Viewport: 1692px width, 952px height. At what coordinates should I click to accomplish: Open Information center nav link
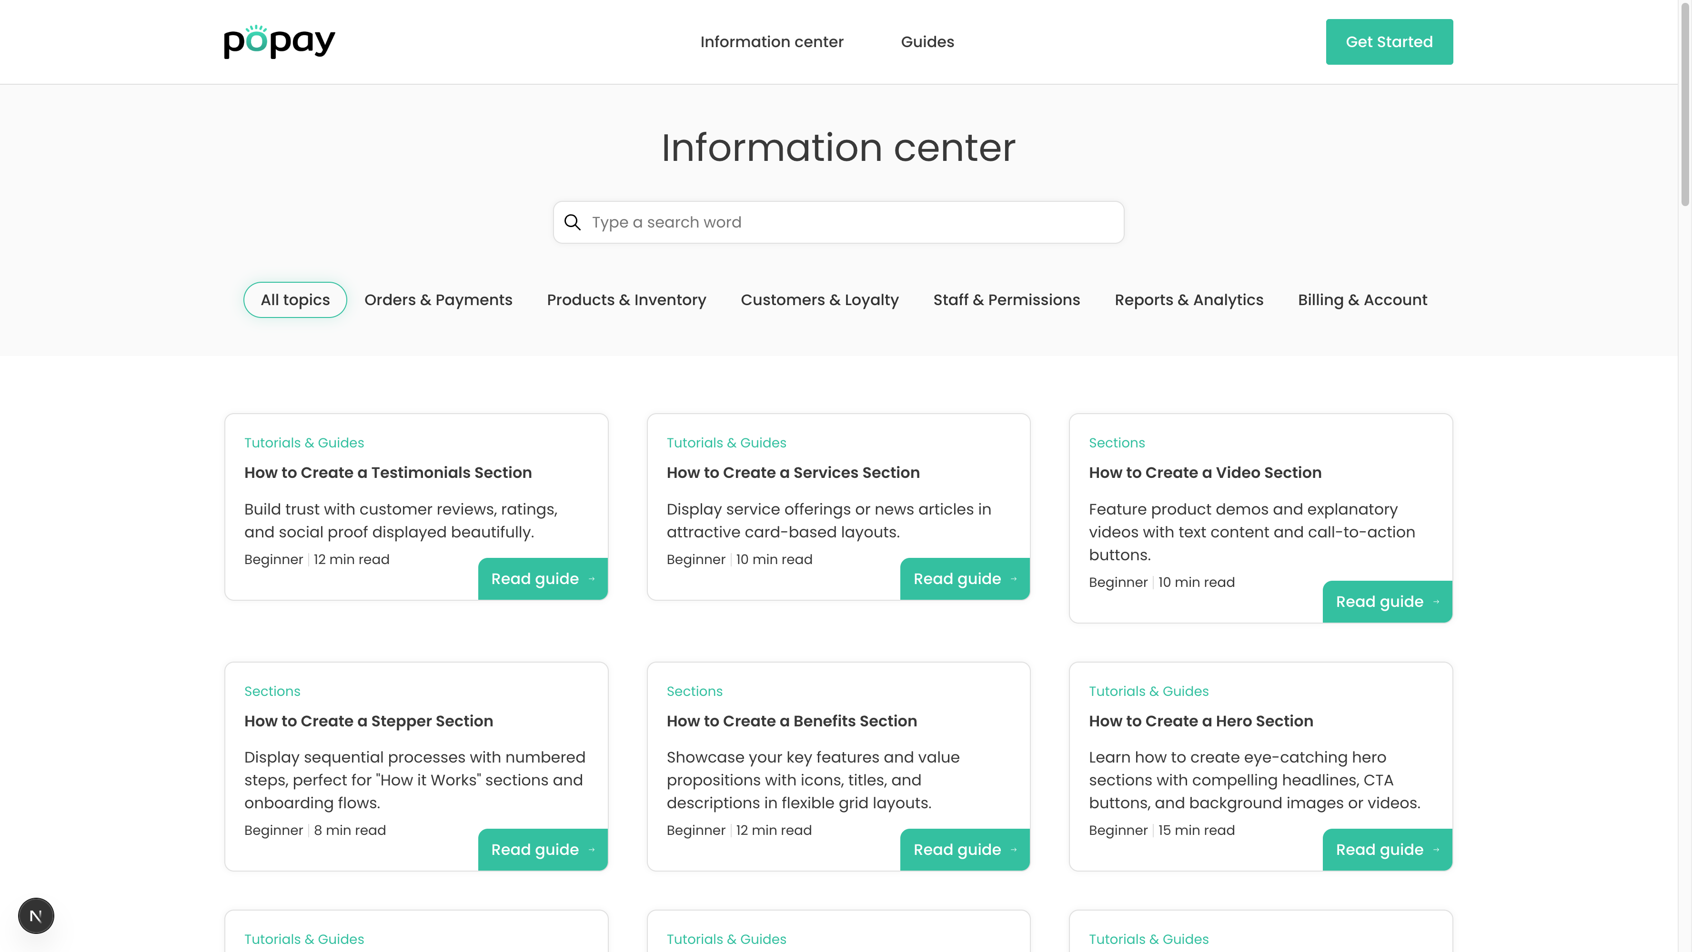771,42
